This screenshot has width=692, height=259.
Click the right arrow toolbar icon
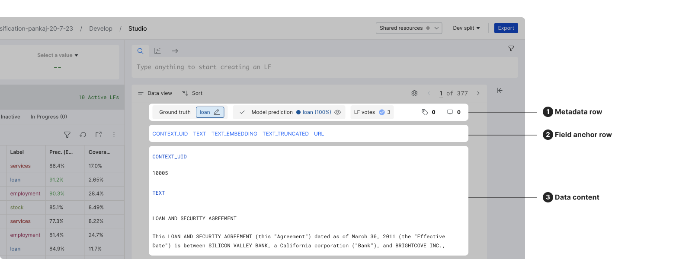click(175, 51)
